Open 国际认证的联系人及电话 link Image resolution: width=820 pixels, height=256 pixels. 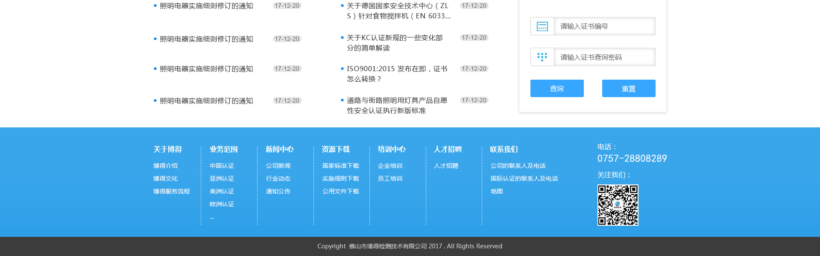524,179
